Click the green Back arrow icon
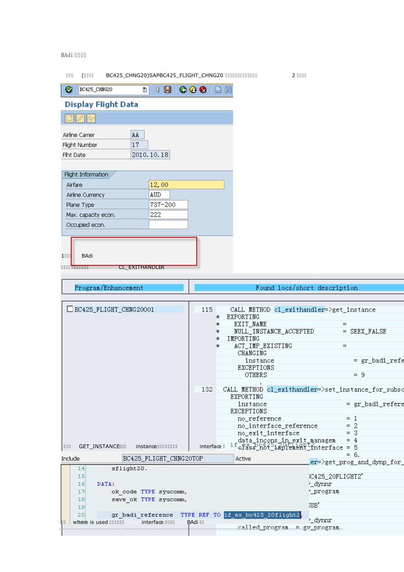Image resolution: width=404 pixels, height=572 pixels. tap(183, 89)
